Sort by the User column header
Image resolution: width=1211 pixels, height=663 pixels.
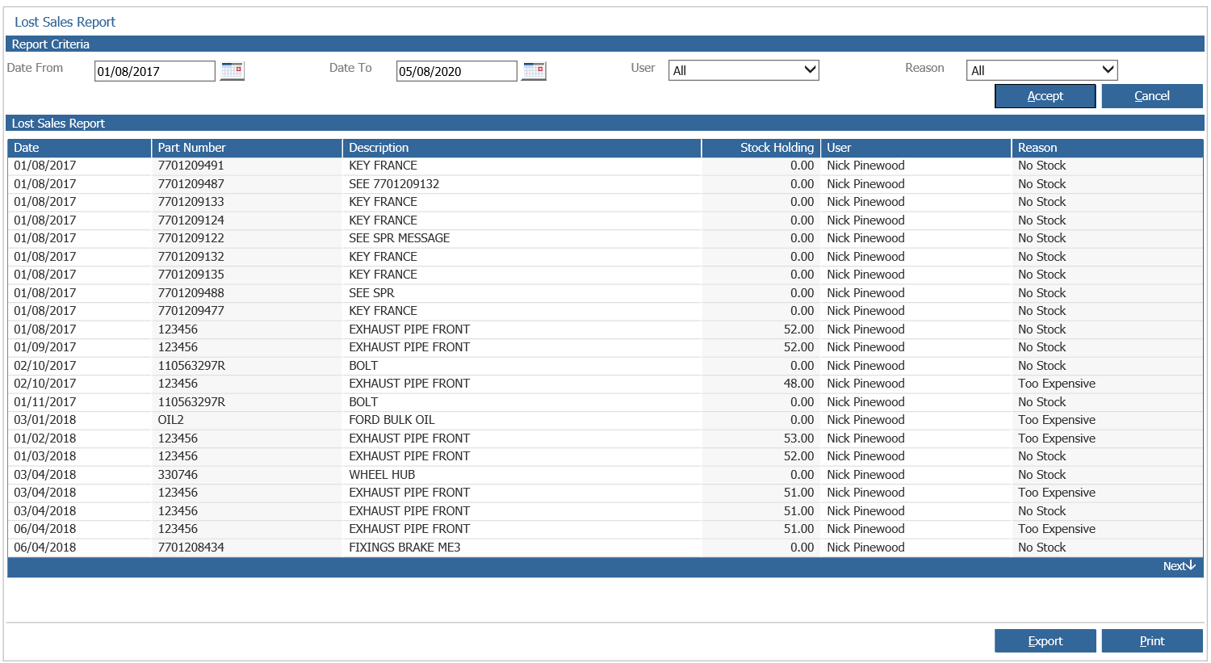(x=916, y=148)
